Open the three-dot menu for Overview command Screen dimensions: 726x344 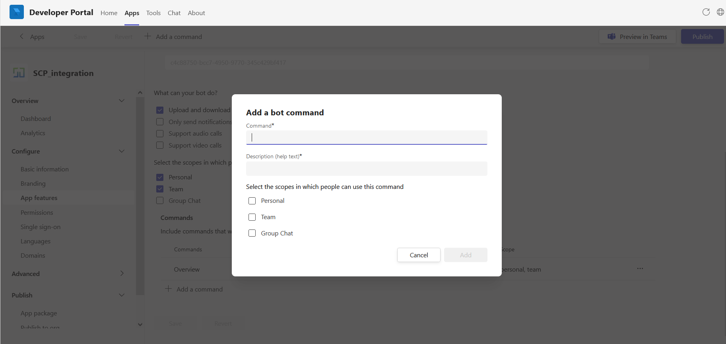point(640,269)
